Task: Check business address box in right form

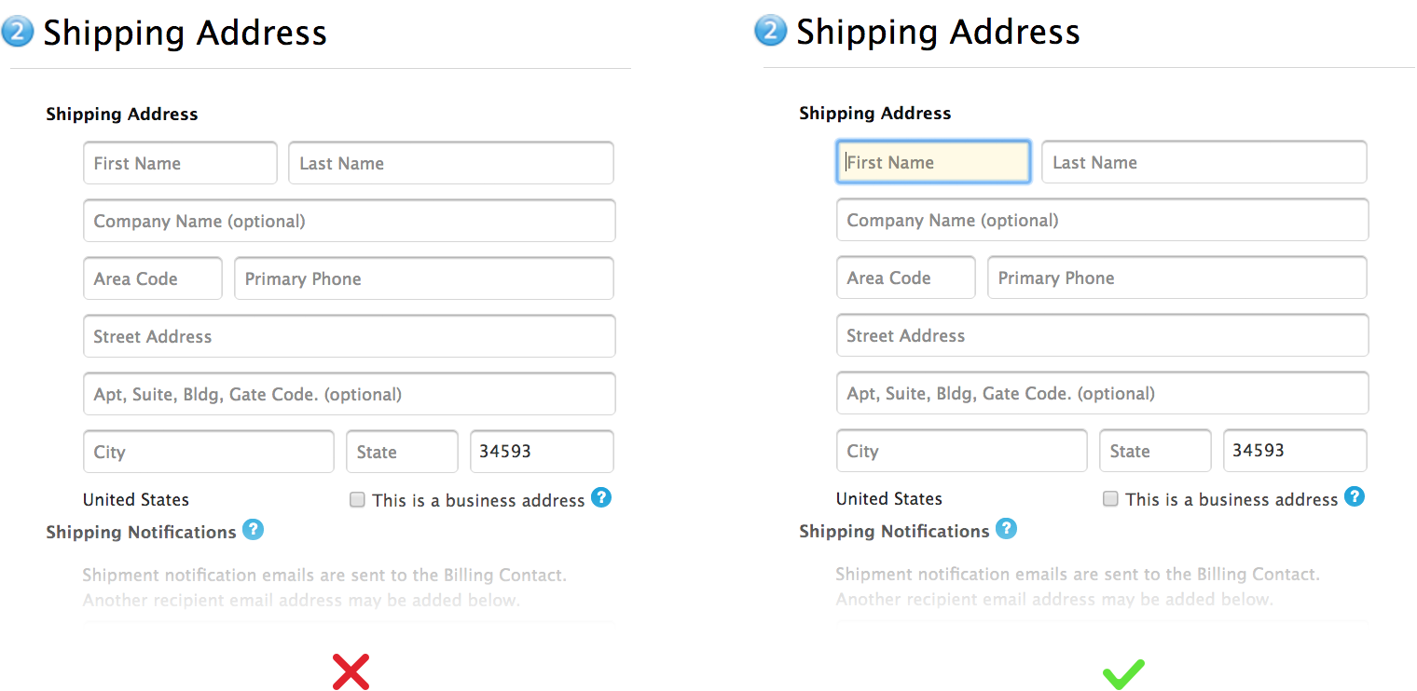Action: (x=1110, y=499)
